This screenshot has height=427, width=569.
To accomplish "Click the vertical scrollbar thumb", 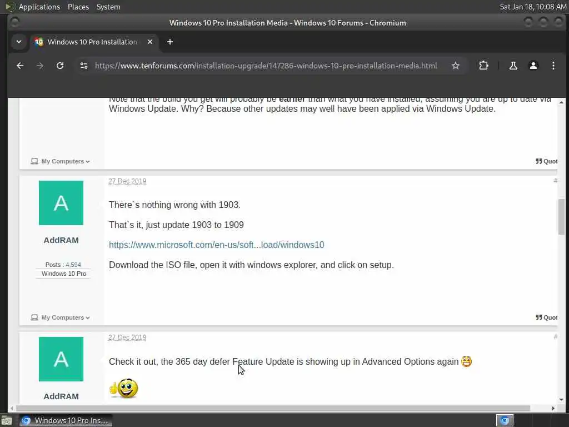I will point(561,217).
